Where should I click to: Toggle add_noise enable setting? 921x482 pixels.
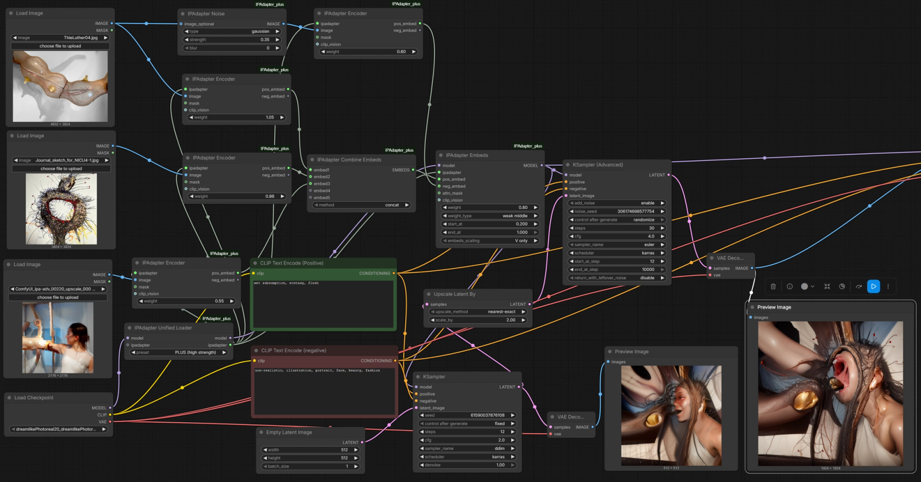point(617,203)
